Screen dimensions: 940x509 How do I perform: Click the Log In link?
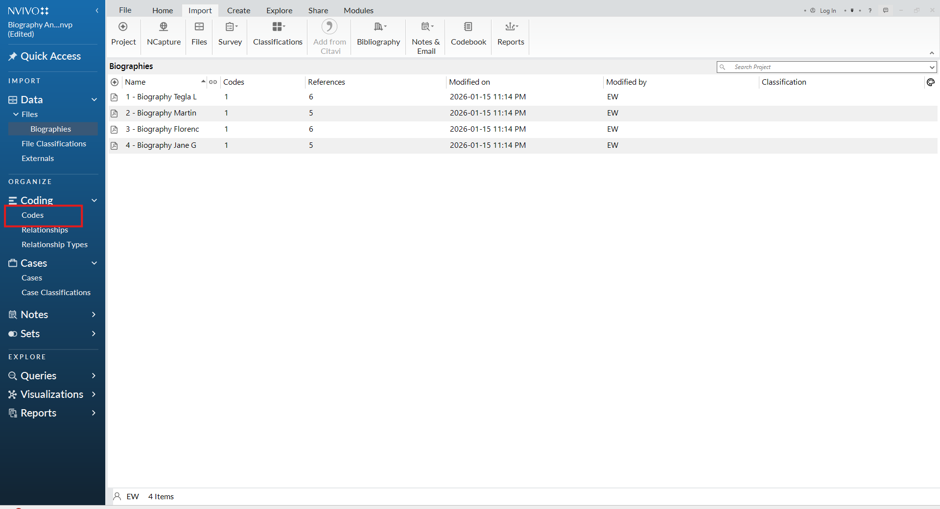(827, 10)
